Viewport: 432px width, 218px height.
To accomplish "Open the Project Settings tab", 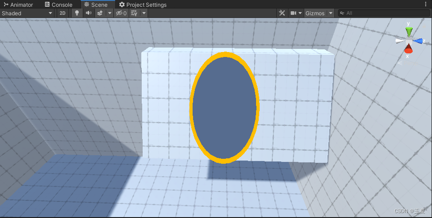I will (x=143, y=4).
